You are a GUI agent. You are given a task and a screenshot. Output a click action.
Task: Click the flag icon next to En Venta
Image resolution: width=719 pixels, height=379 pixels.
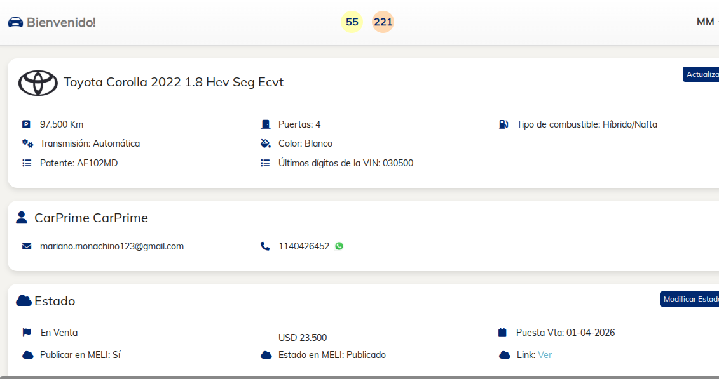coord(27,332)
